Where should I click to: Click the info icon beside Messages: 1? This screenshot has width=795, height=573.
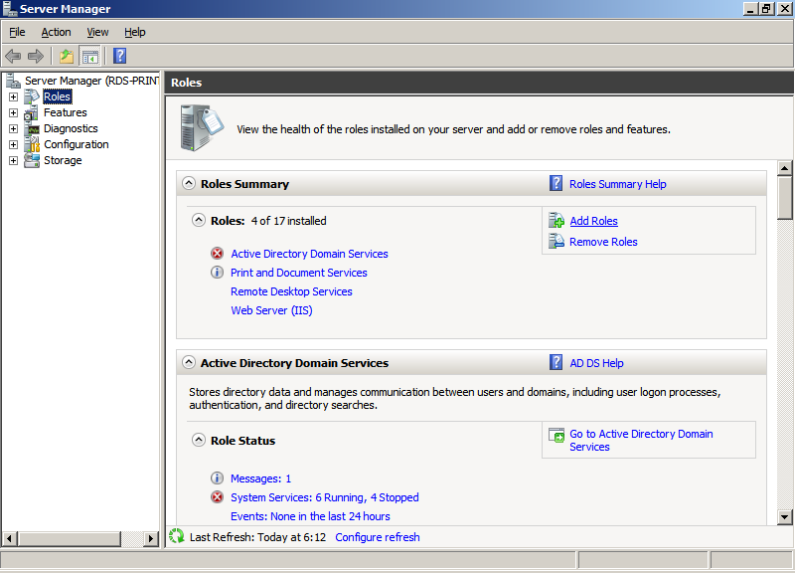(x=217, y=478)
